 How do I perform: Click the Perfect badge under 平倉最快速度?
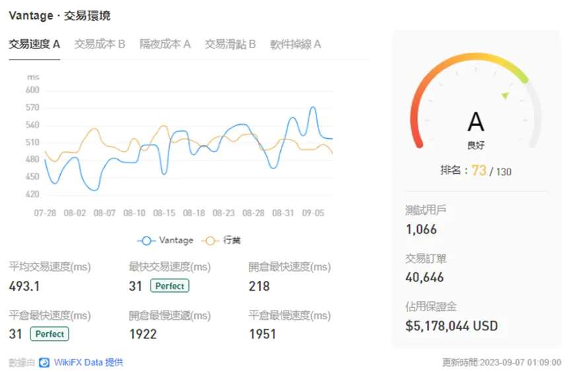[50, 334]
